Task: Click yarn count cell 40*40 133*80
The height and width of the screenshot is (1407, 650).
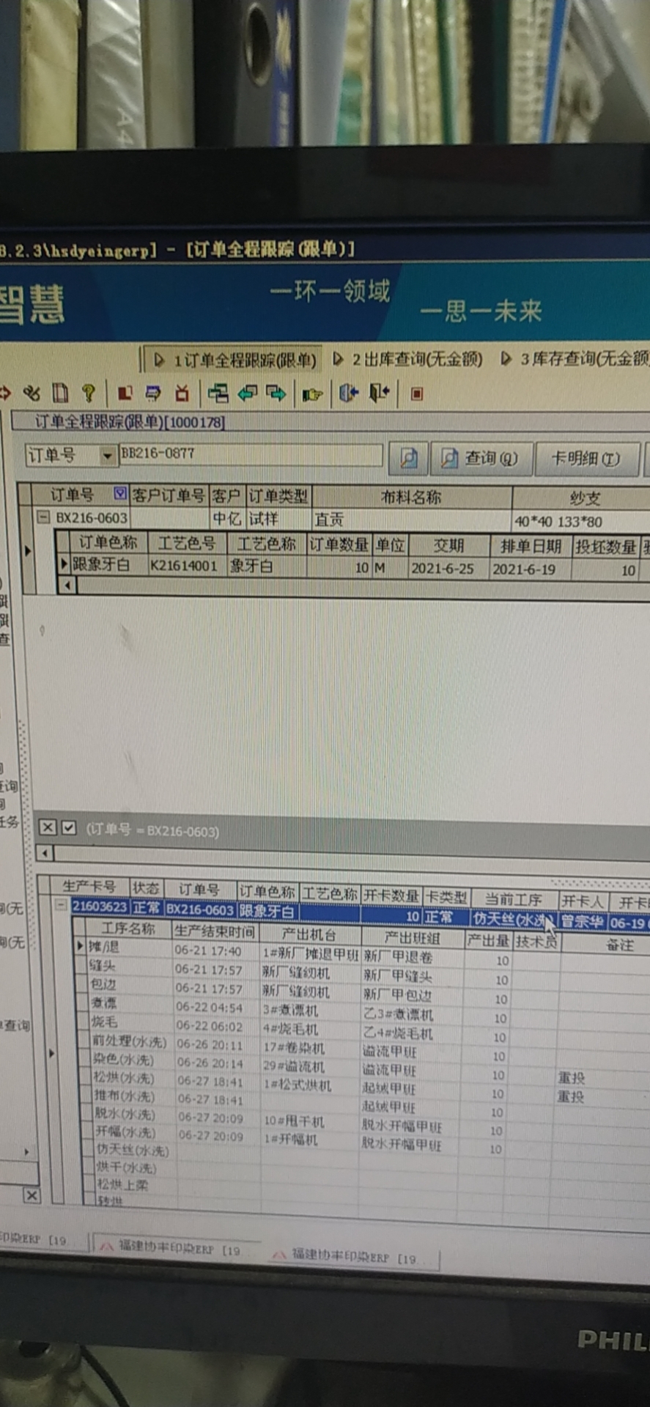Action: coord(581,522)
